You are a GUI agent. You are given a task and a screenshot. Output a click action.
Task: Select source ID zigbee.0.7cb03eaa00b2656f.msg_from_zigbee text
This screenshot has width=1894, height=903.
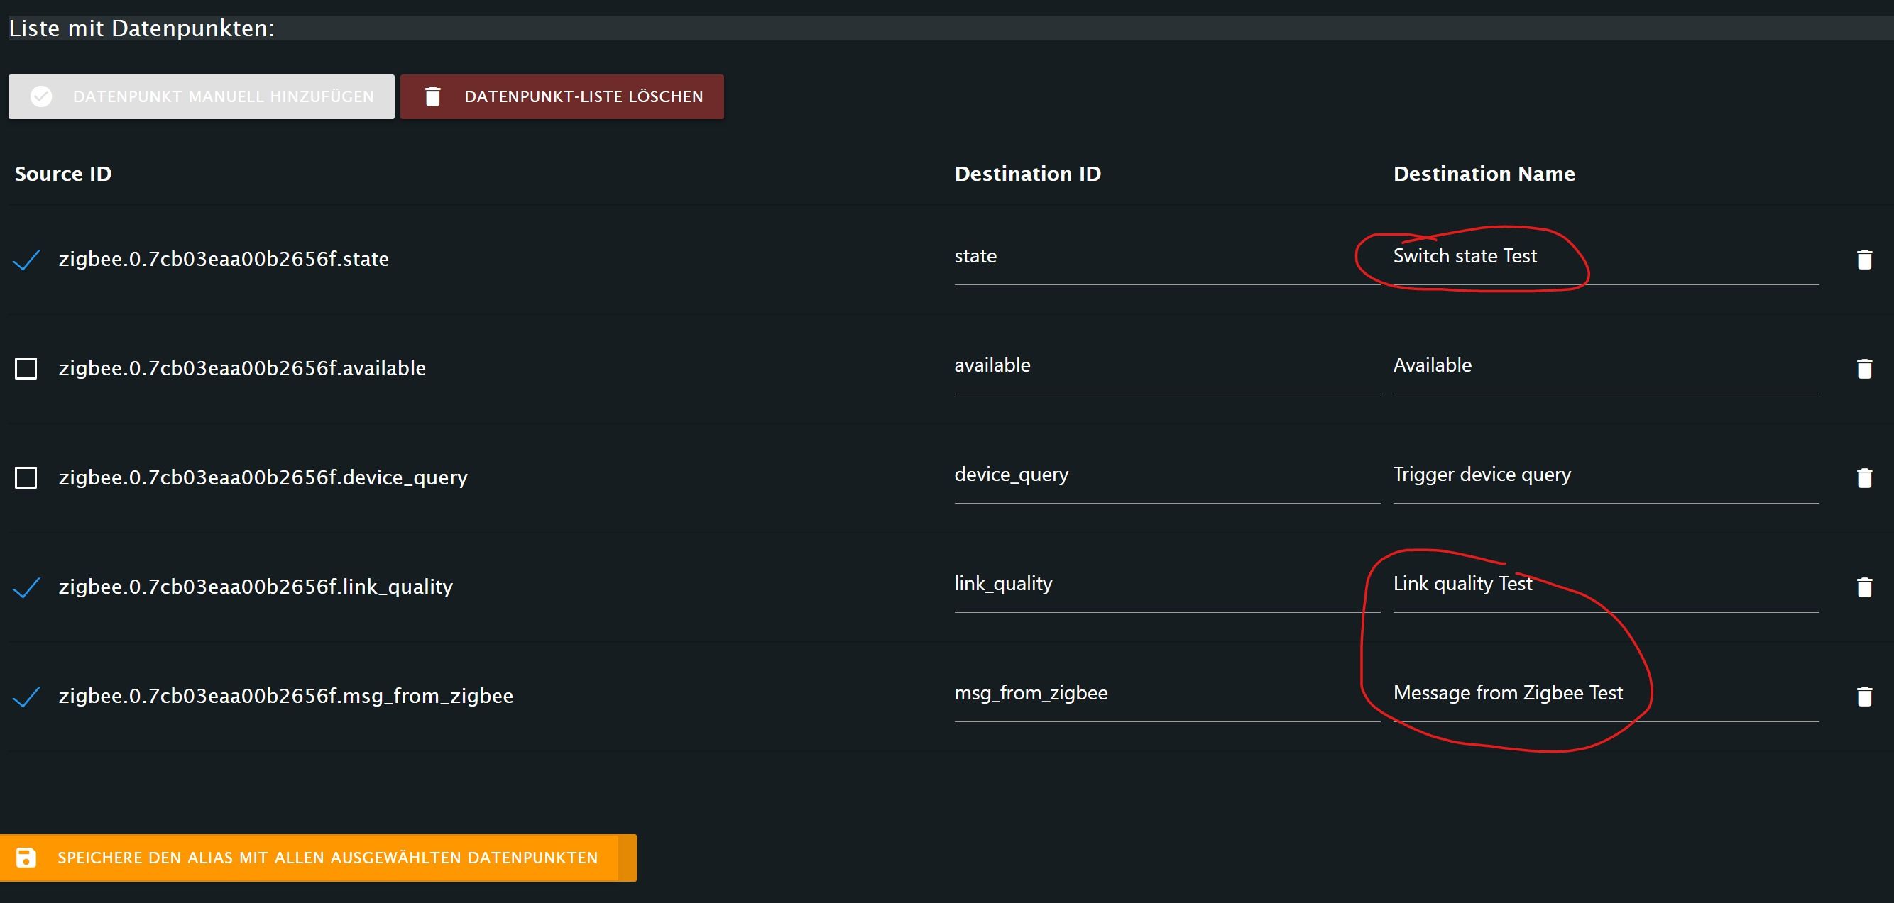tap(286, 697)
